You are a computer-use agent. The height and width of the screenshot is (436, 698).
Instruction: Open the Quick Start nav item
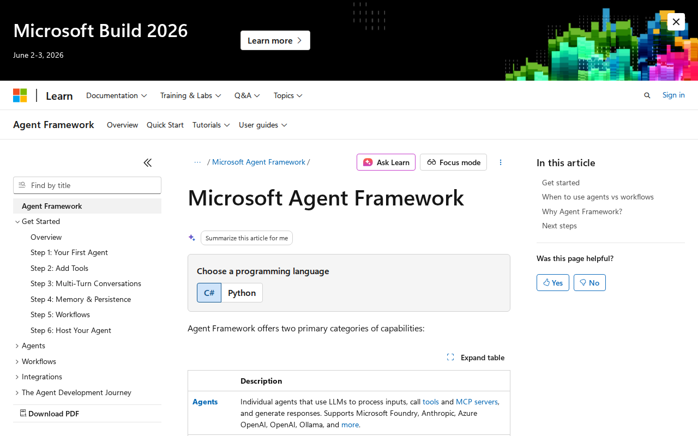(x=165, y=125)
